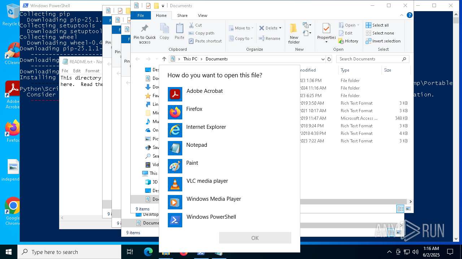The height and width of the screenshot is (259, 462).
Task: Open the File tab in Explorer
Action: tap(141, 15)
